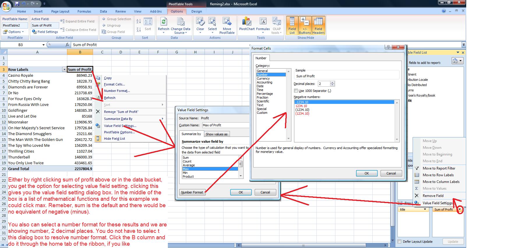This screenshot has width=521, height=248.
Task: Click the Excel Help question mark icon
Action: (x=444, y=11)
